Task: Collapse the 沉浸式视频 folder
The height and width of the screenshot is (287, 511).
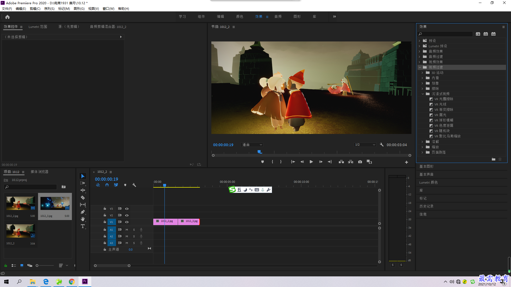Action: pos(422,94)
